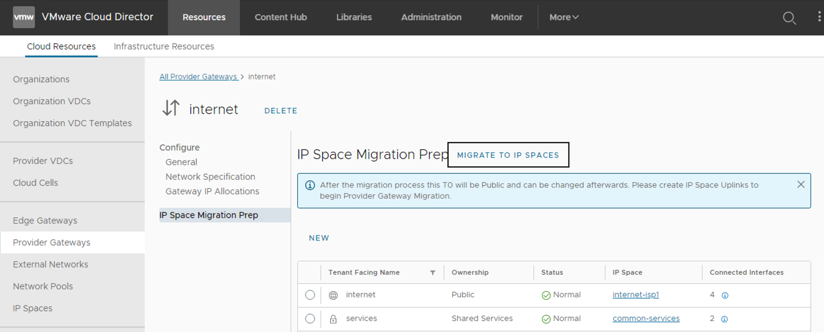Open the search magnifier icon

pos(789,18)
